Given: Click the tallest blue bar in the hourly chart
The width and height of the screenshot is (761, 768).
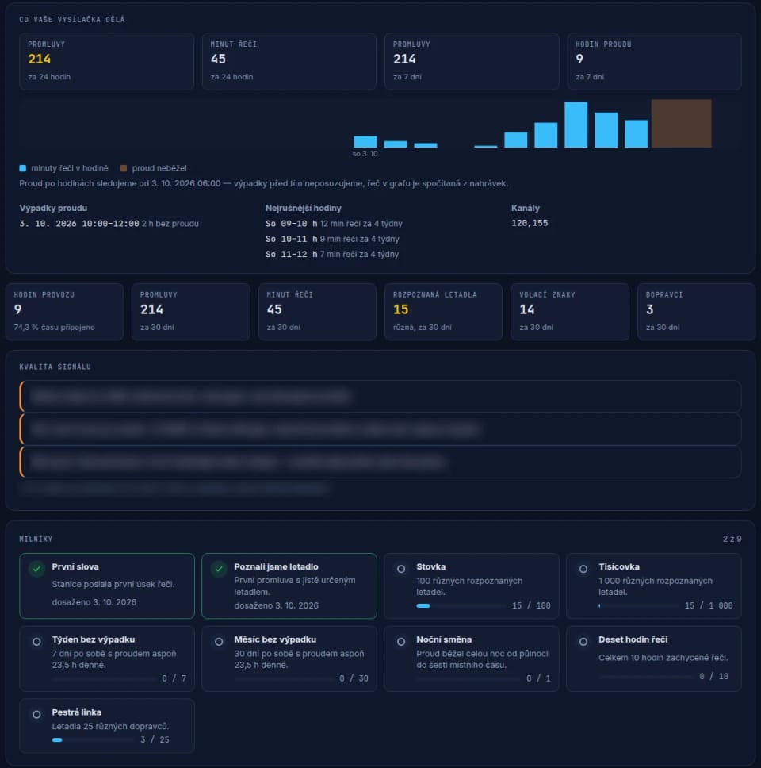Looking at the screenshot, I should [576, 125].
